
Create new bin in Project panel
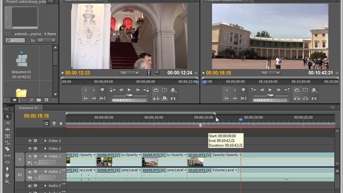[39, 100]
